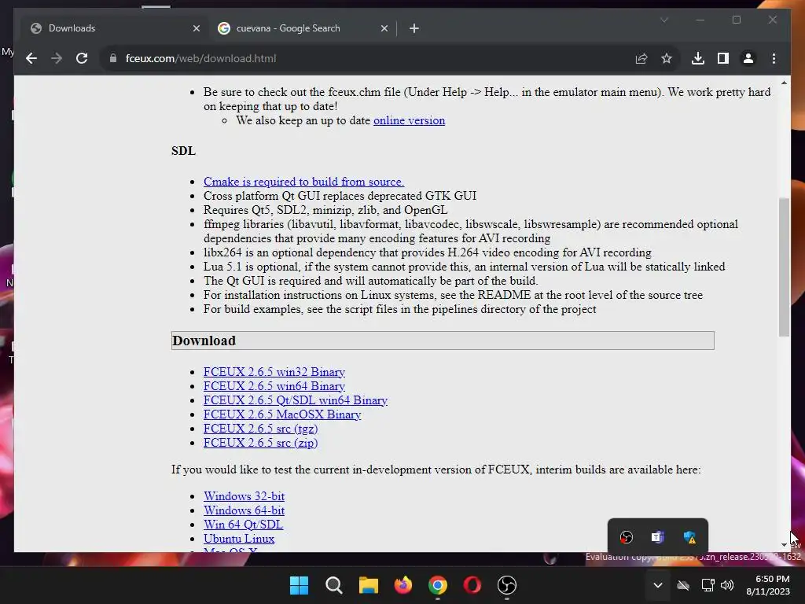805x604 pixels.
Task: Download FCEUX 2.6.5 src (zip)
Action: click(x=260, y=443)
